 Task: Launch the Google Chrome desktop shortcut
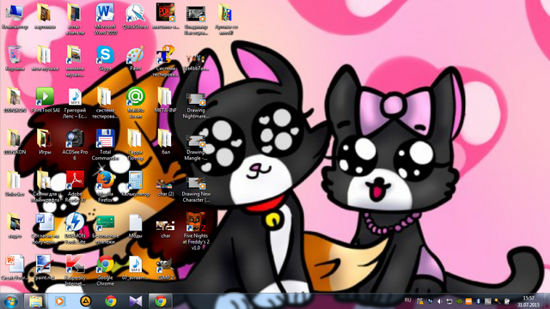(105, 270)
